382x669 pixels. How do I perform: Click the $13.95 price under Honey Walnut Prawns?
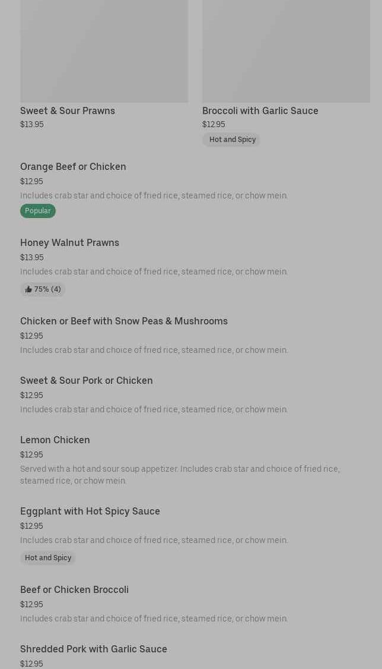click(31, 257)
